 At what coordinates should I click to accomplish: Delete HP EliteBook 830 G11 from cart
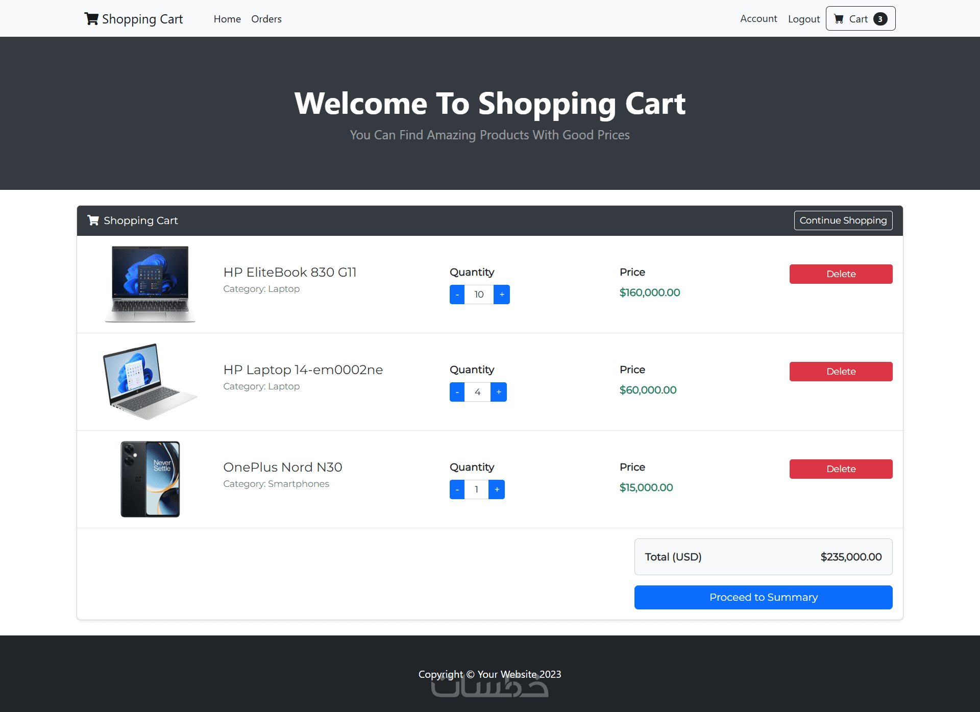tap(841, 274)
